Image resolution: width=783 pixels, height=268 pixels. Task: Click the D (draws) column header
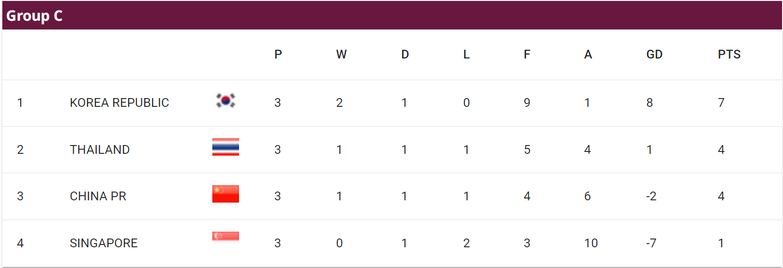point(405,54)
